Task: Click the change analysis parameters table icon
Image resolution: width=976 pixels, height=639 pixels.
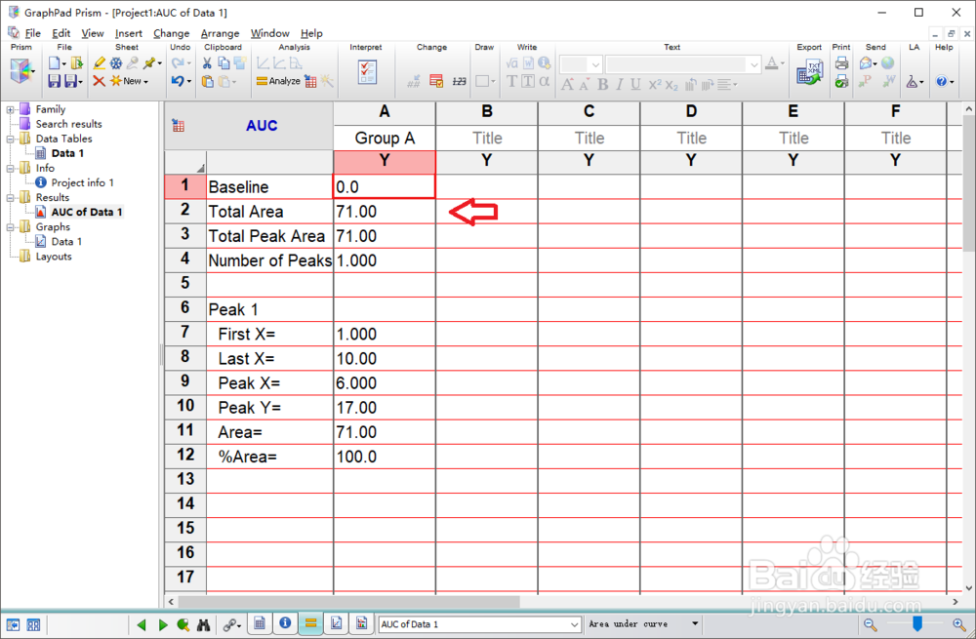Action: pyautogui.click(x=310, y=81)
